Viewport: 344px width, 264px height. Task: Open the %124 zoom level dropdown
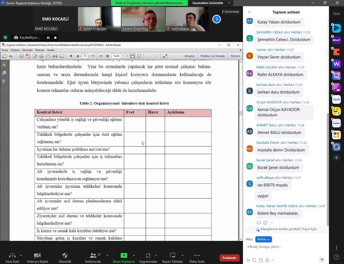click(123, 56)
